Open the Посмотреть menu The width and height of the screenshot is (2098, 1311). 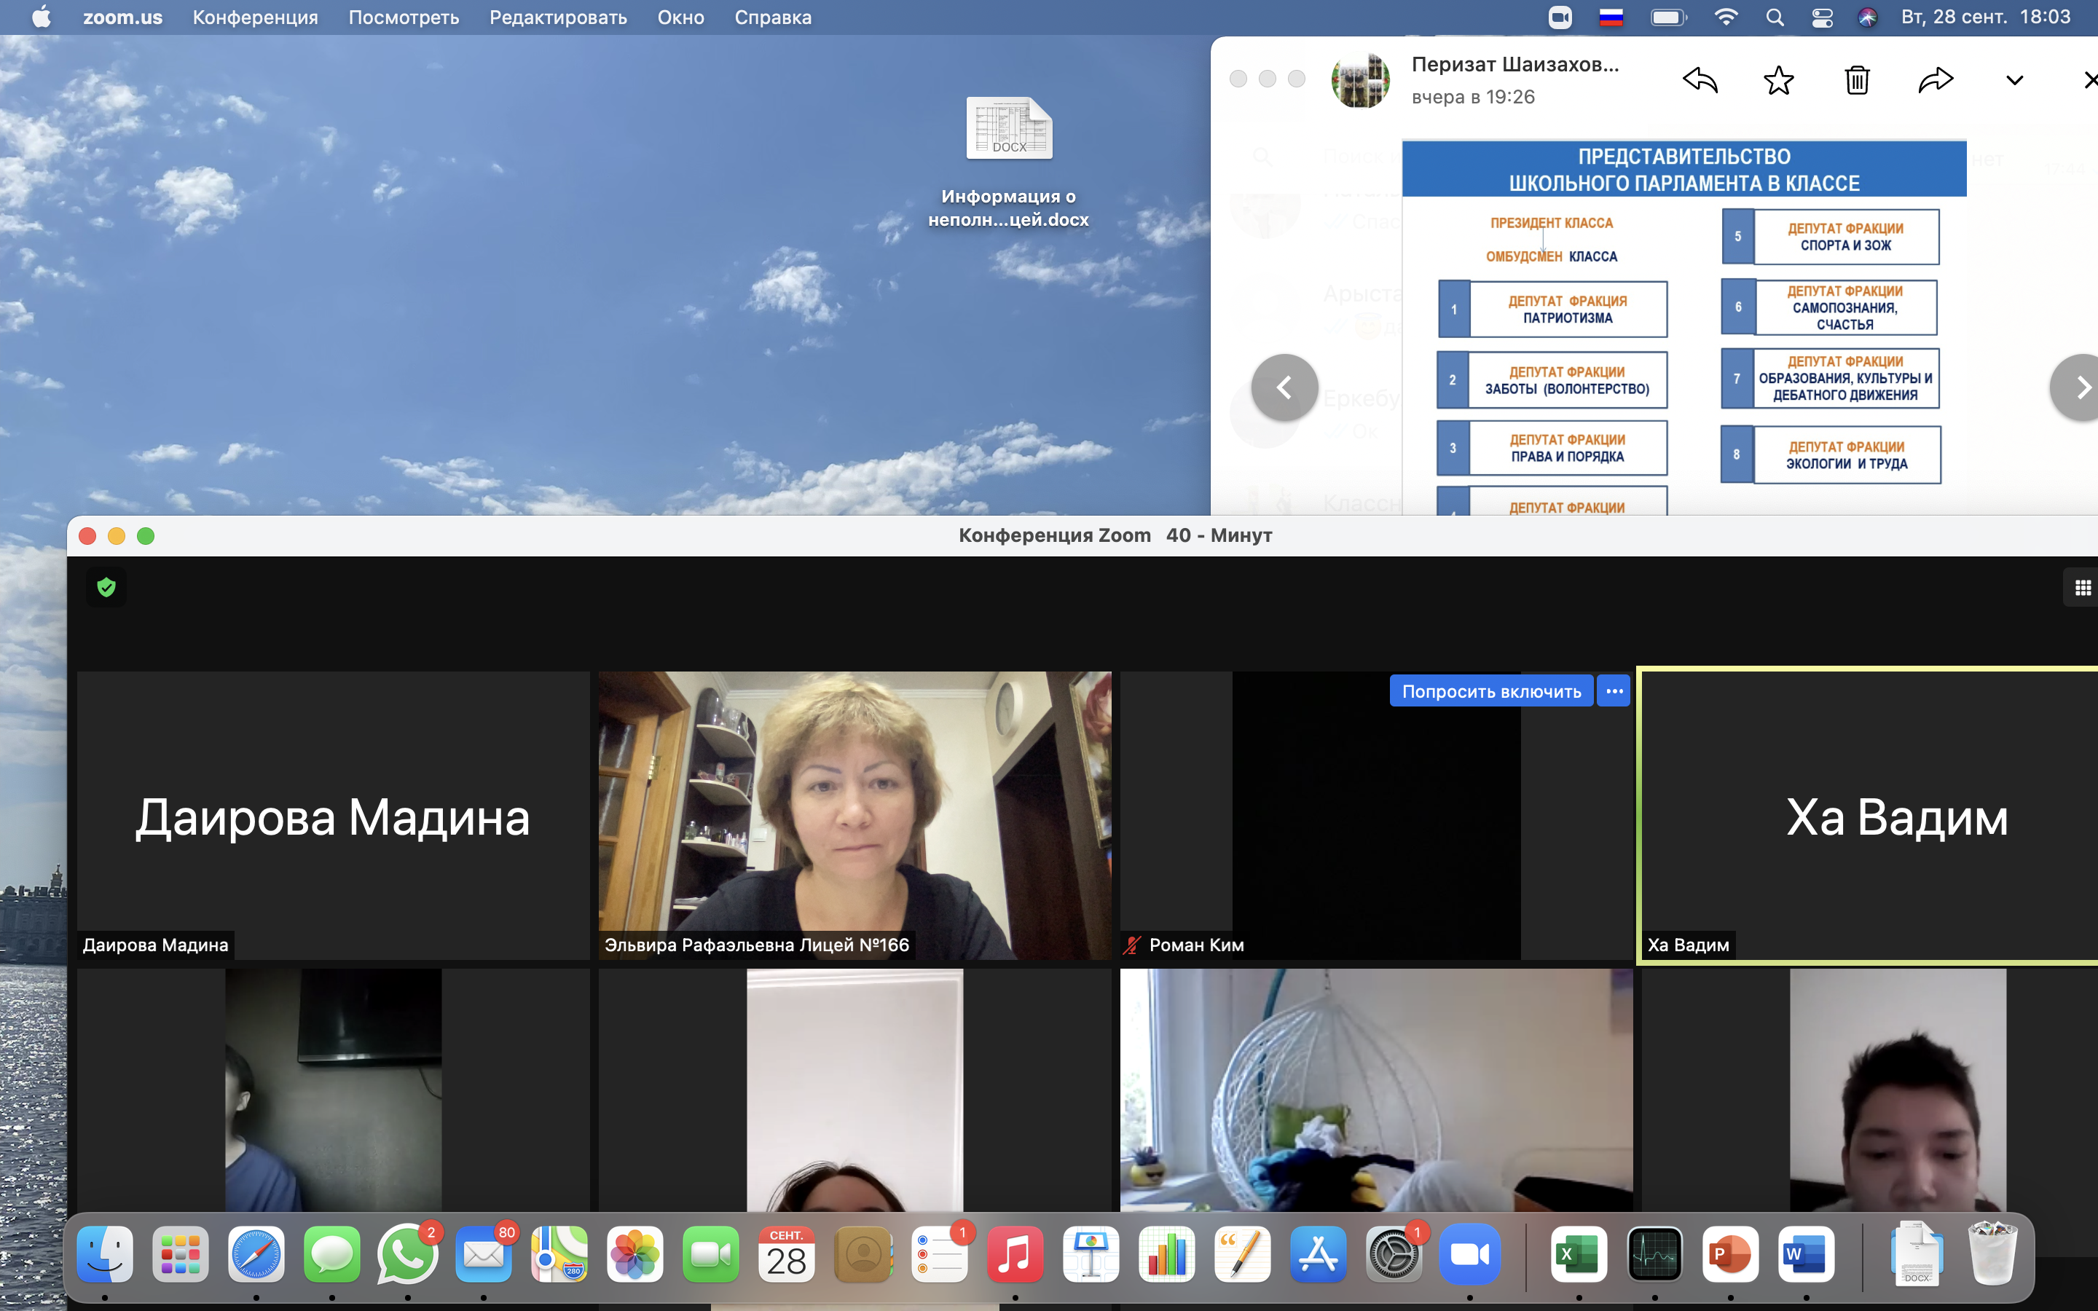[403, 17]
